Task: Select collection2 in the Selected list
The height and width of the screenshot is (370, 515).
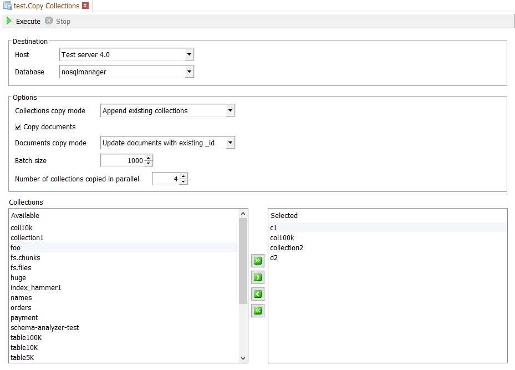Action: (287, 248)
